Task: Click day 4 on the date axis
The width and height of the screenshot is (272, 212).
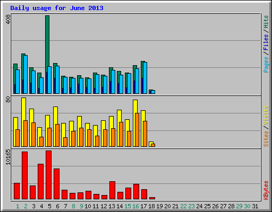Action: pos(41,206)
